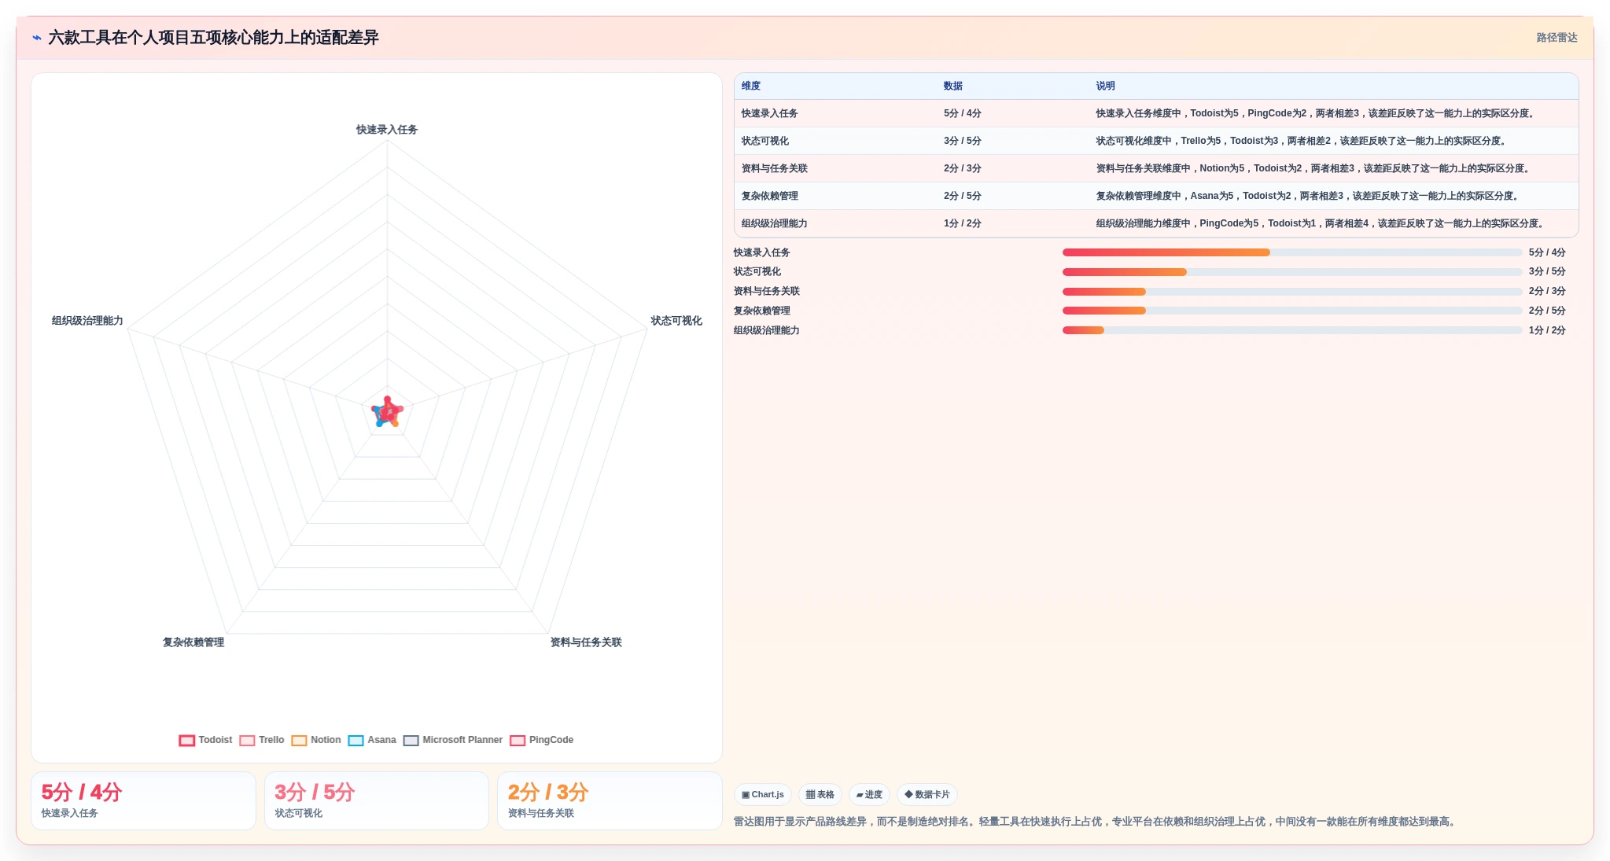Toggle the Trello legend series
Viewport: 1610px width, 861px height.
coord(262,740)
